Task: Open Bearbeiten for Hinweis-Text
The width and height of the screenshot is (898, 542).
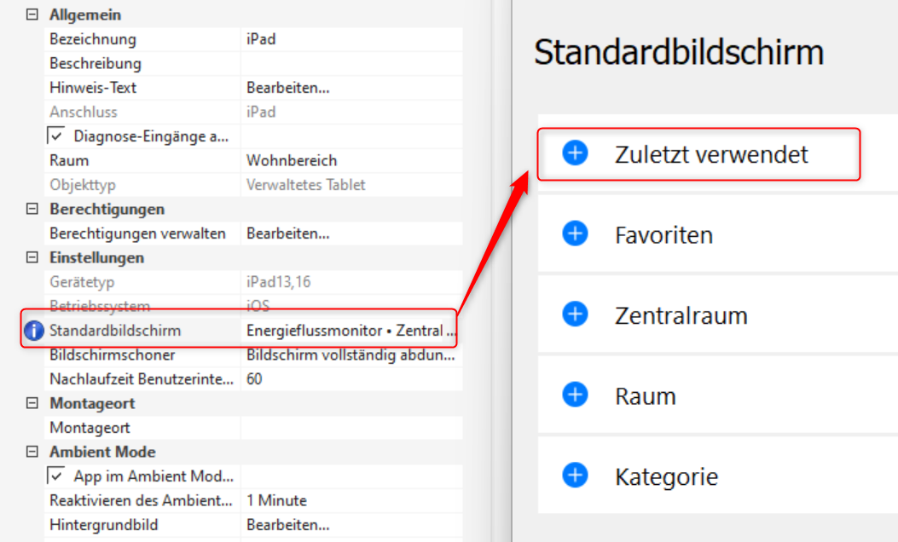Action: 287,88
